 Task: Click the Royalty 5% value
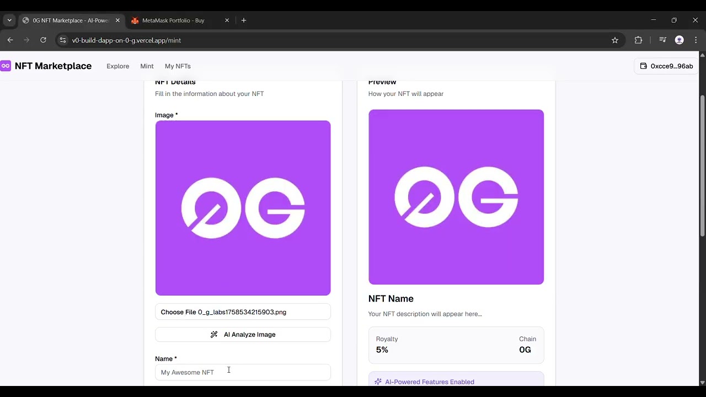(382, 350)
